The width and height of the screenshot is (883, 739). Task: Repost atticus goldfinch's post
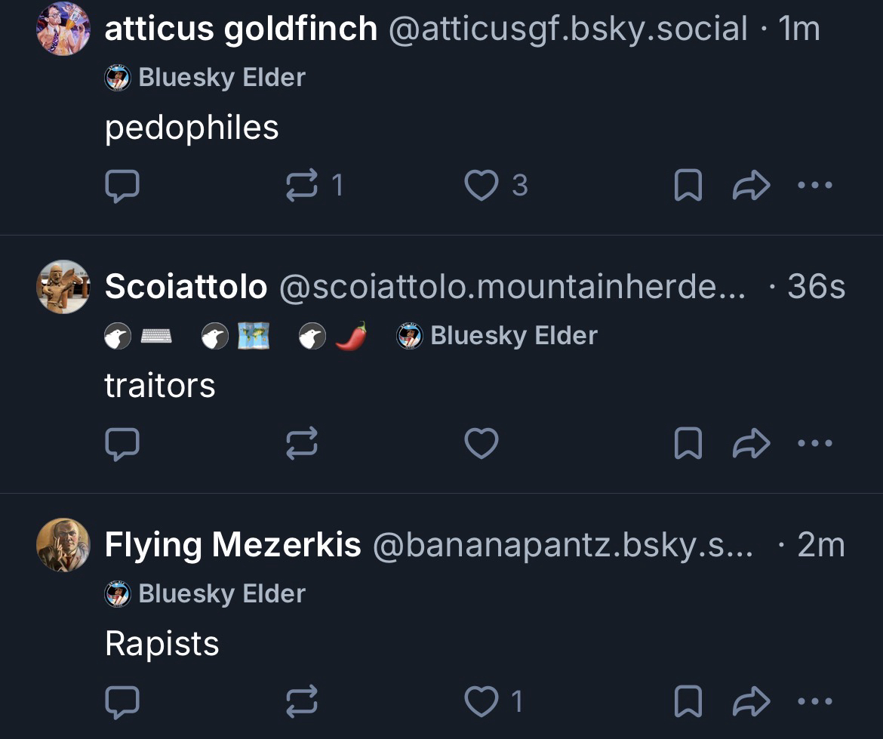tap(302, 185)
